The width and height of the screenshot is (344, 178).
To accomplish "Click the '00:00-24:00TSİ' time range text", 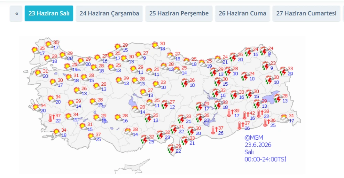I will pos(265,159).
